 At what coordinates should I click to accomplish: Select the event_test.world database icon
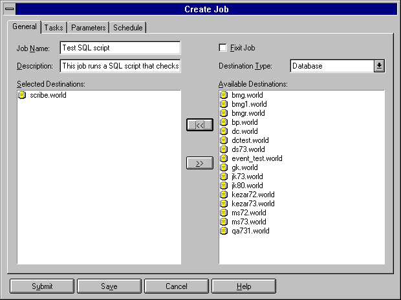pyautogui.click(x=224, y=158)
